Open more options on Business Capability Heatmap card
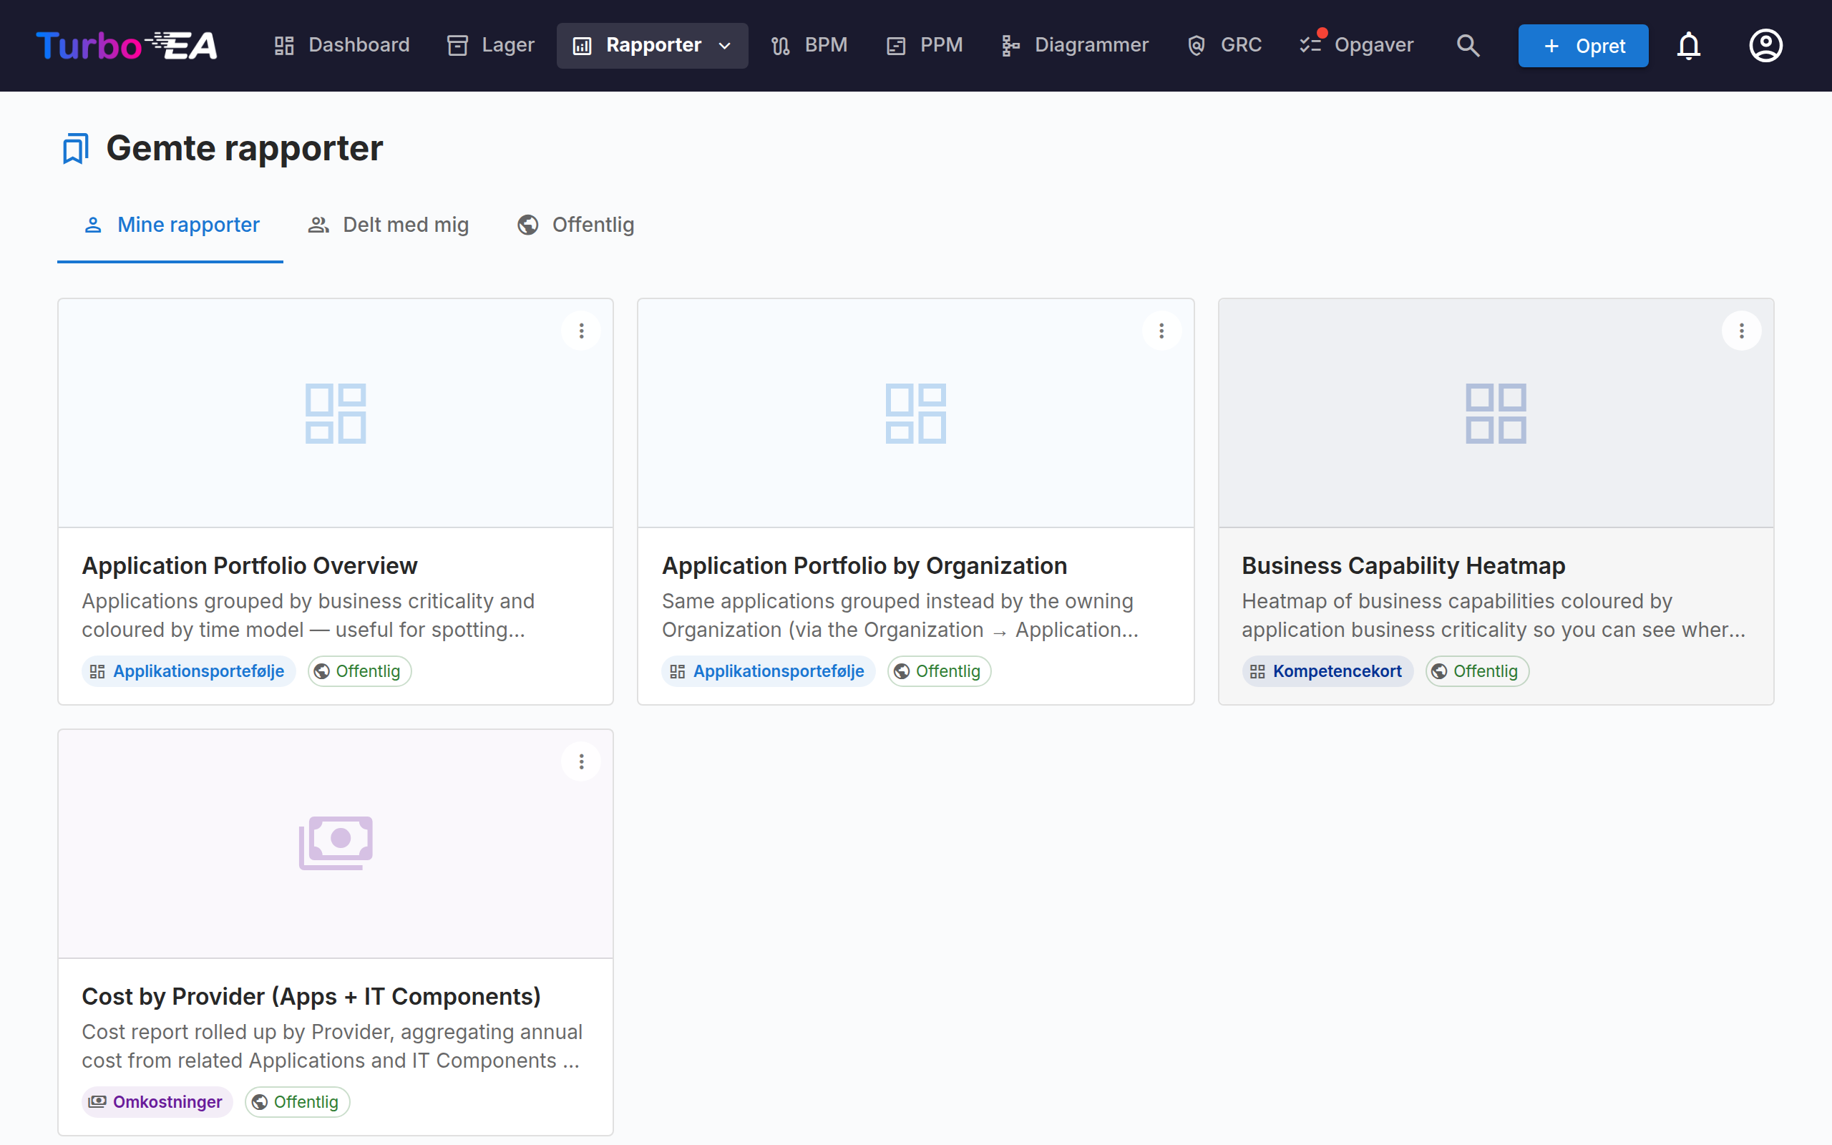The image size is (1832, 1145). pyautogui.click(x=1741, y=331)
